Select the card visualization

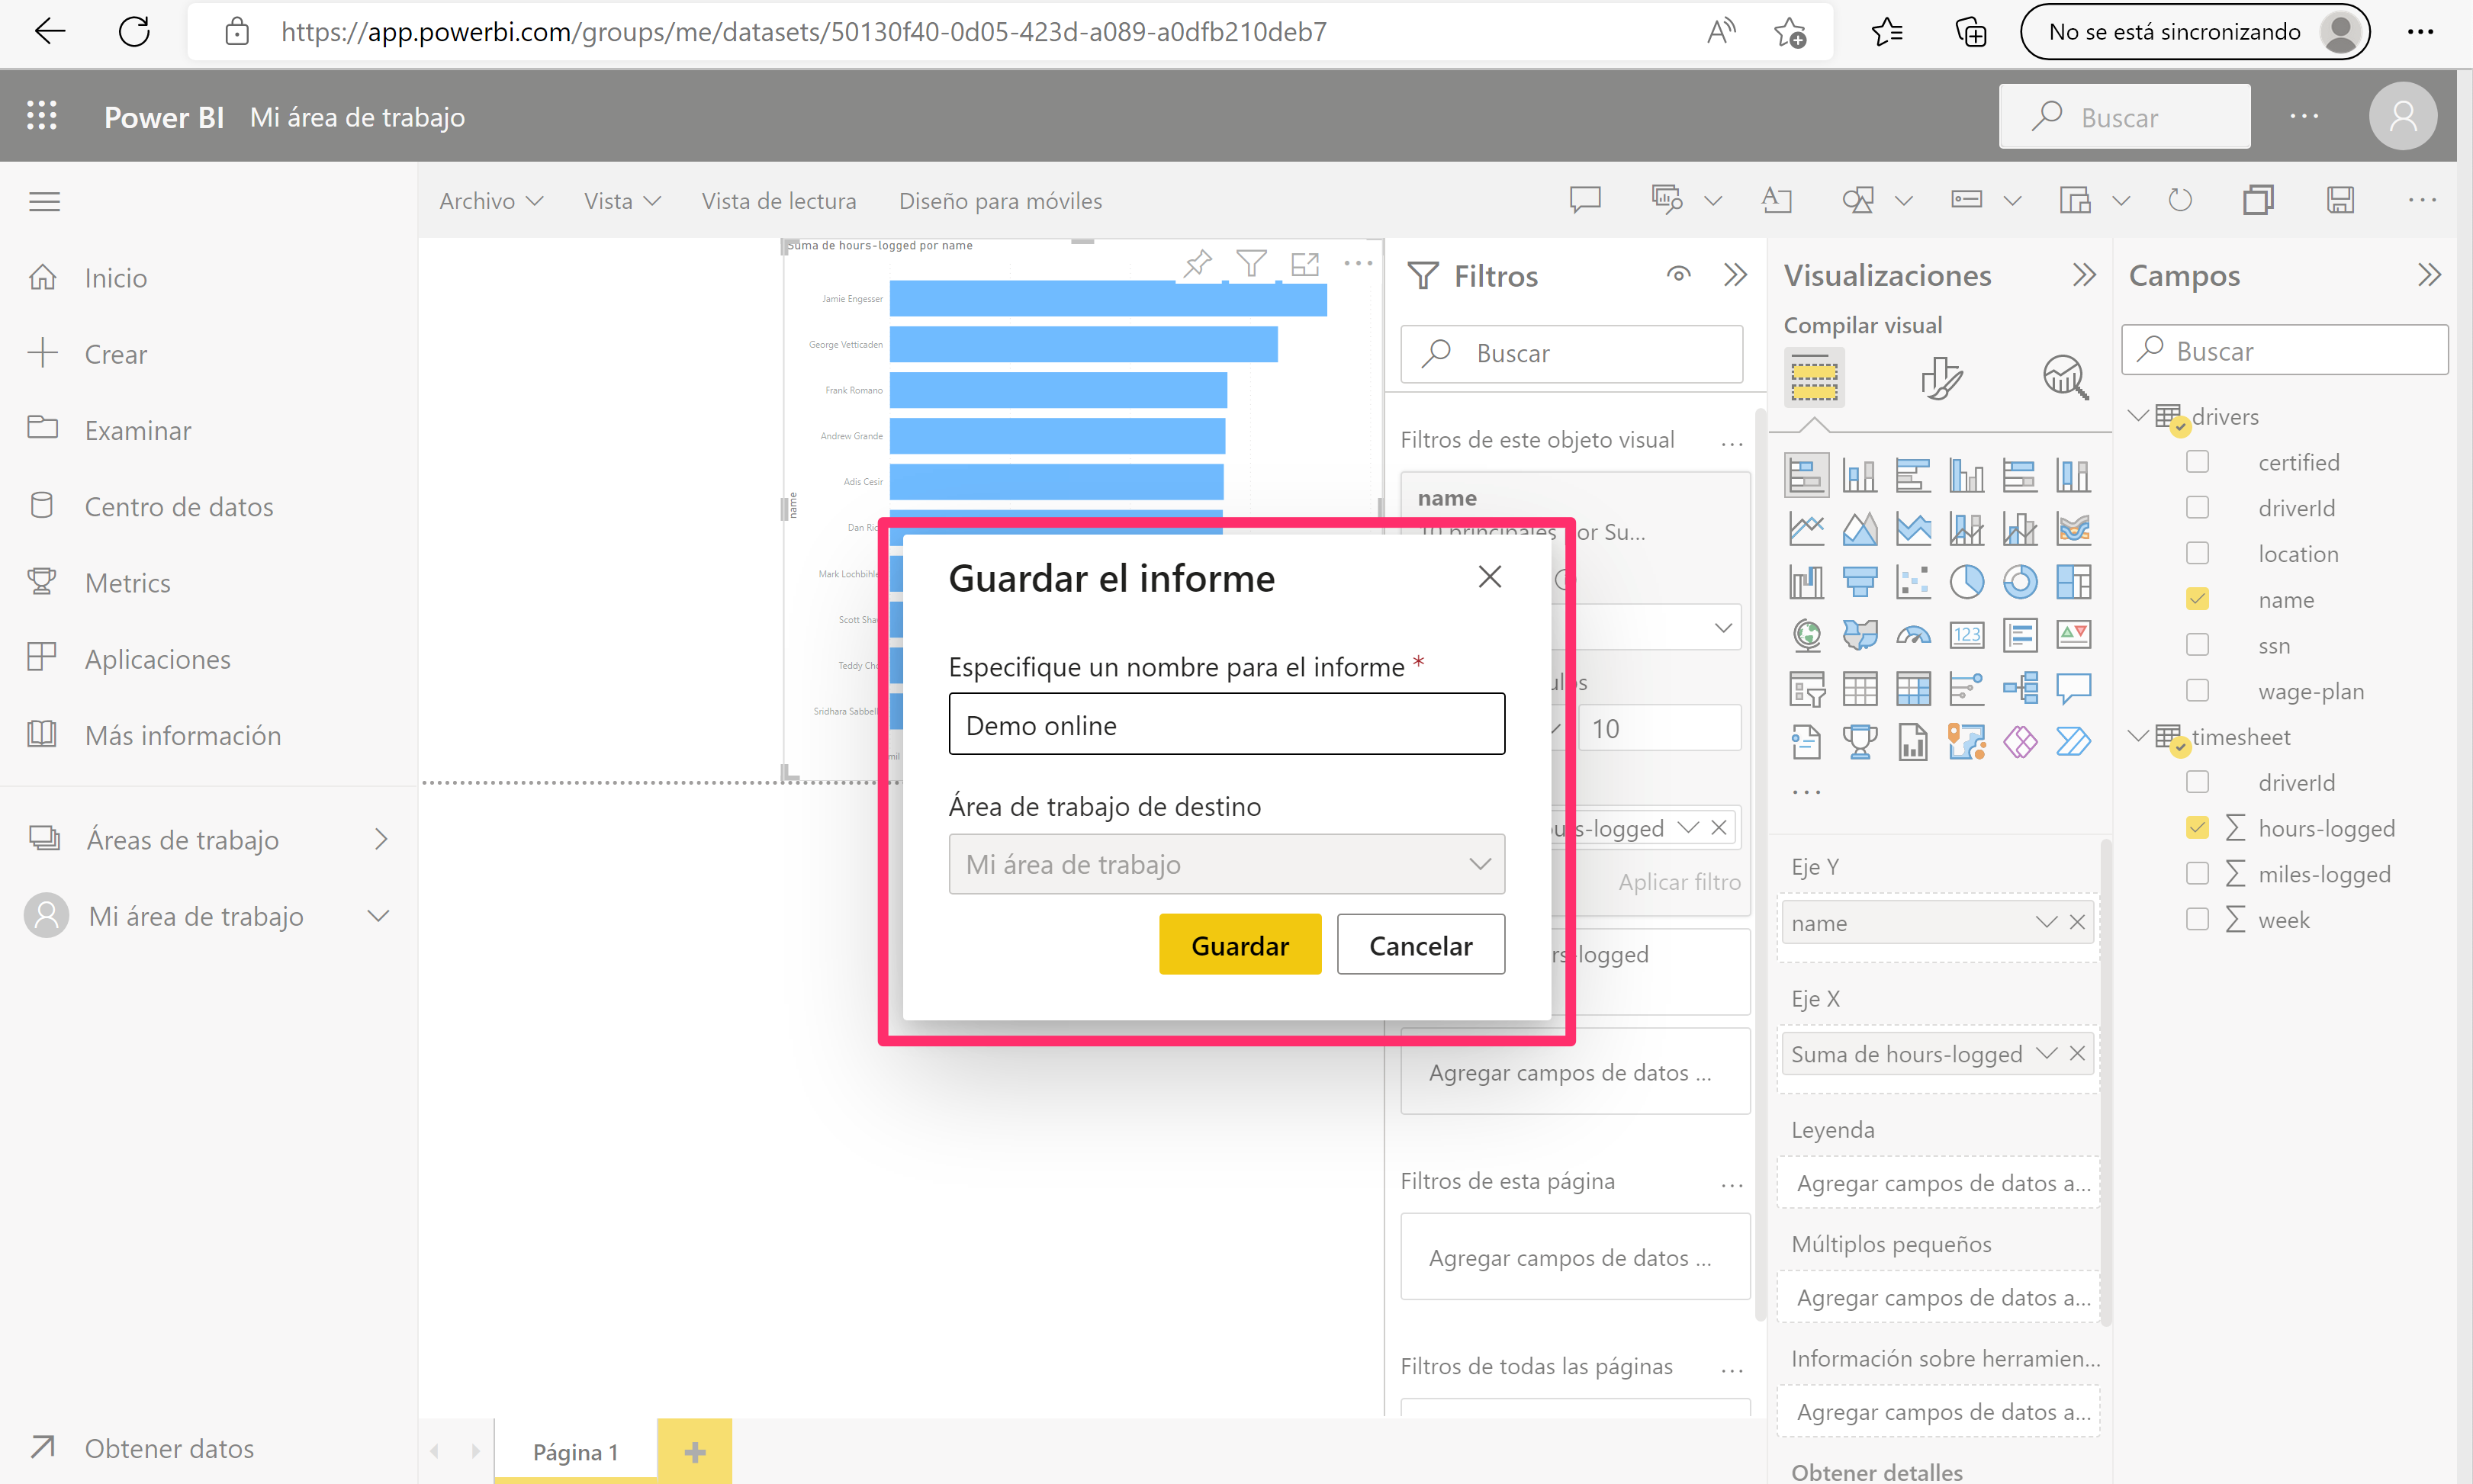click(1966, 634)
